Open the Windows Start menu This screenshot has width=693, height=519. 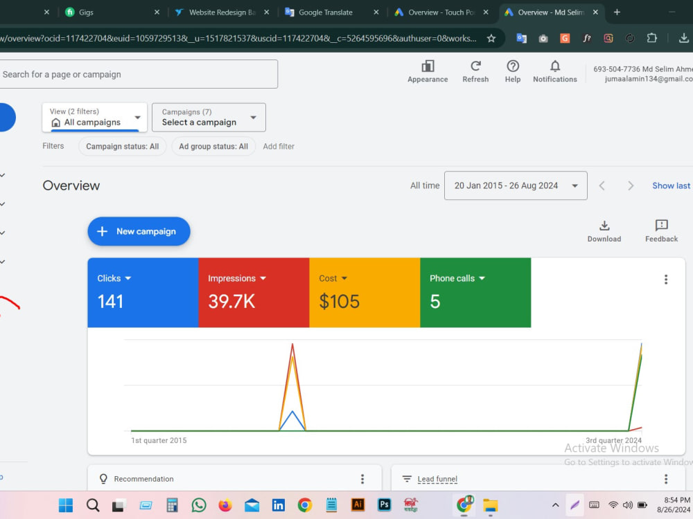point(66,505)
